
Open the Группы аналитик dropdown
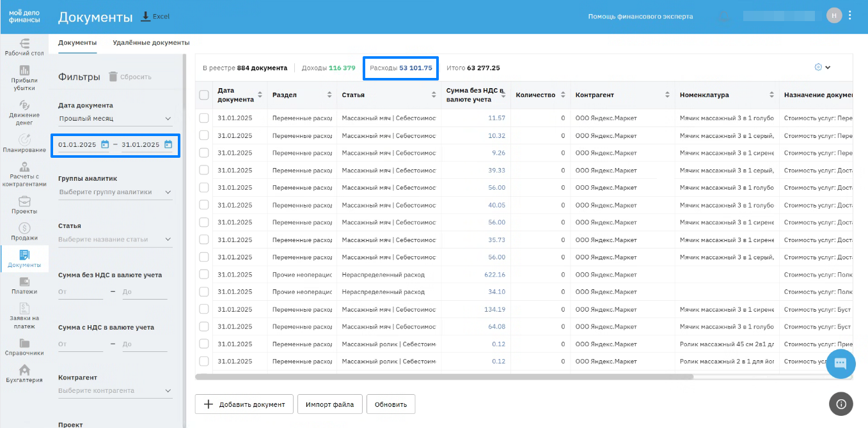[x=115, y=192]
